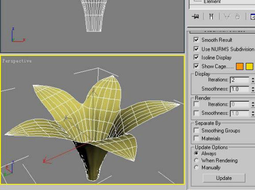255x190 pixels.
Task: Enable Render Smoothness checkbox
Action: pos(196,113)
